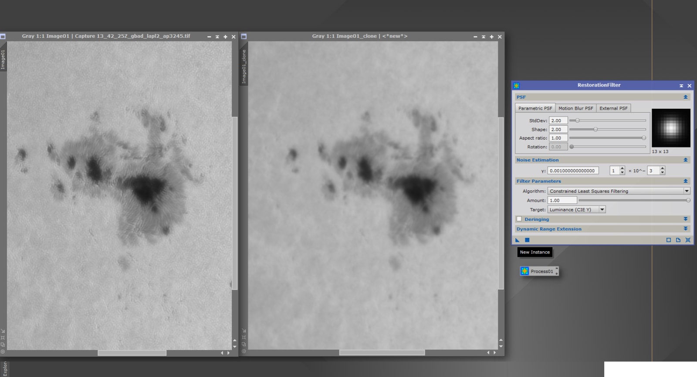This screenshot has width=697, height=377.
Task: Click the Reset icon in RestorationFilter's bottom bar
Action: 688,240
